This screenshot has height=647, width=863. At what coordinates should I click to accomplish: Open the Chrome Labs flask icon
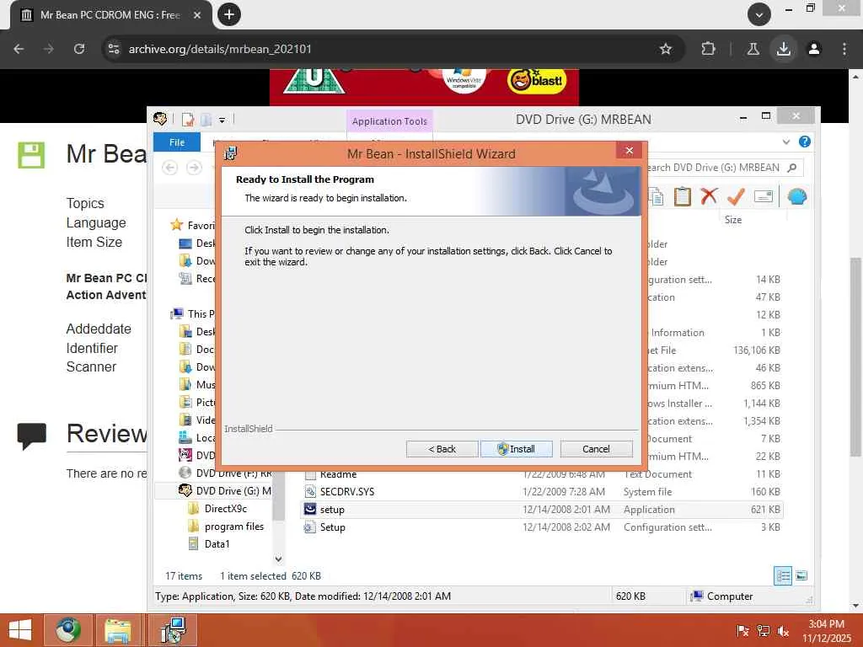coord(753,49)
